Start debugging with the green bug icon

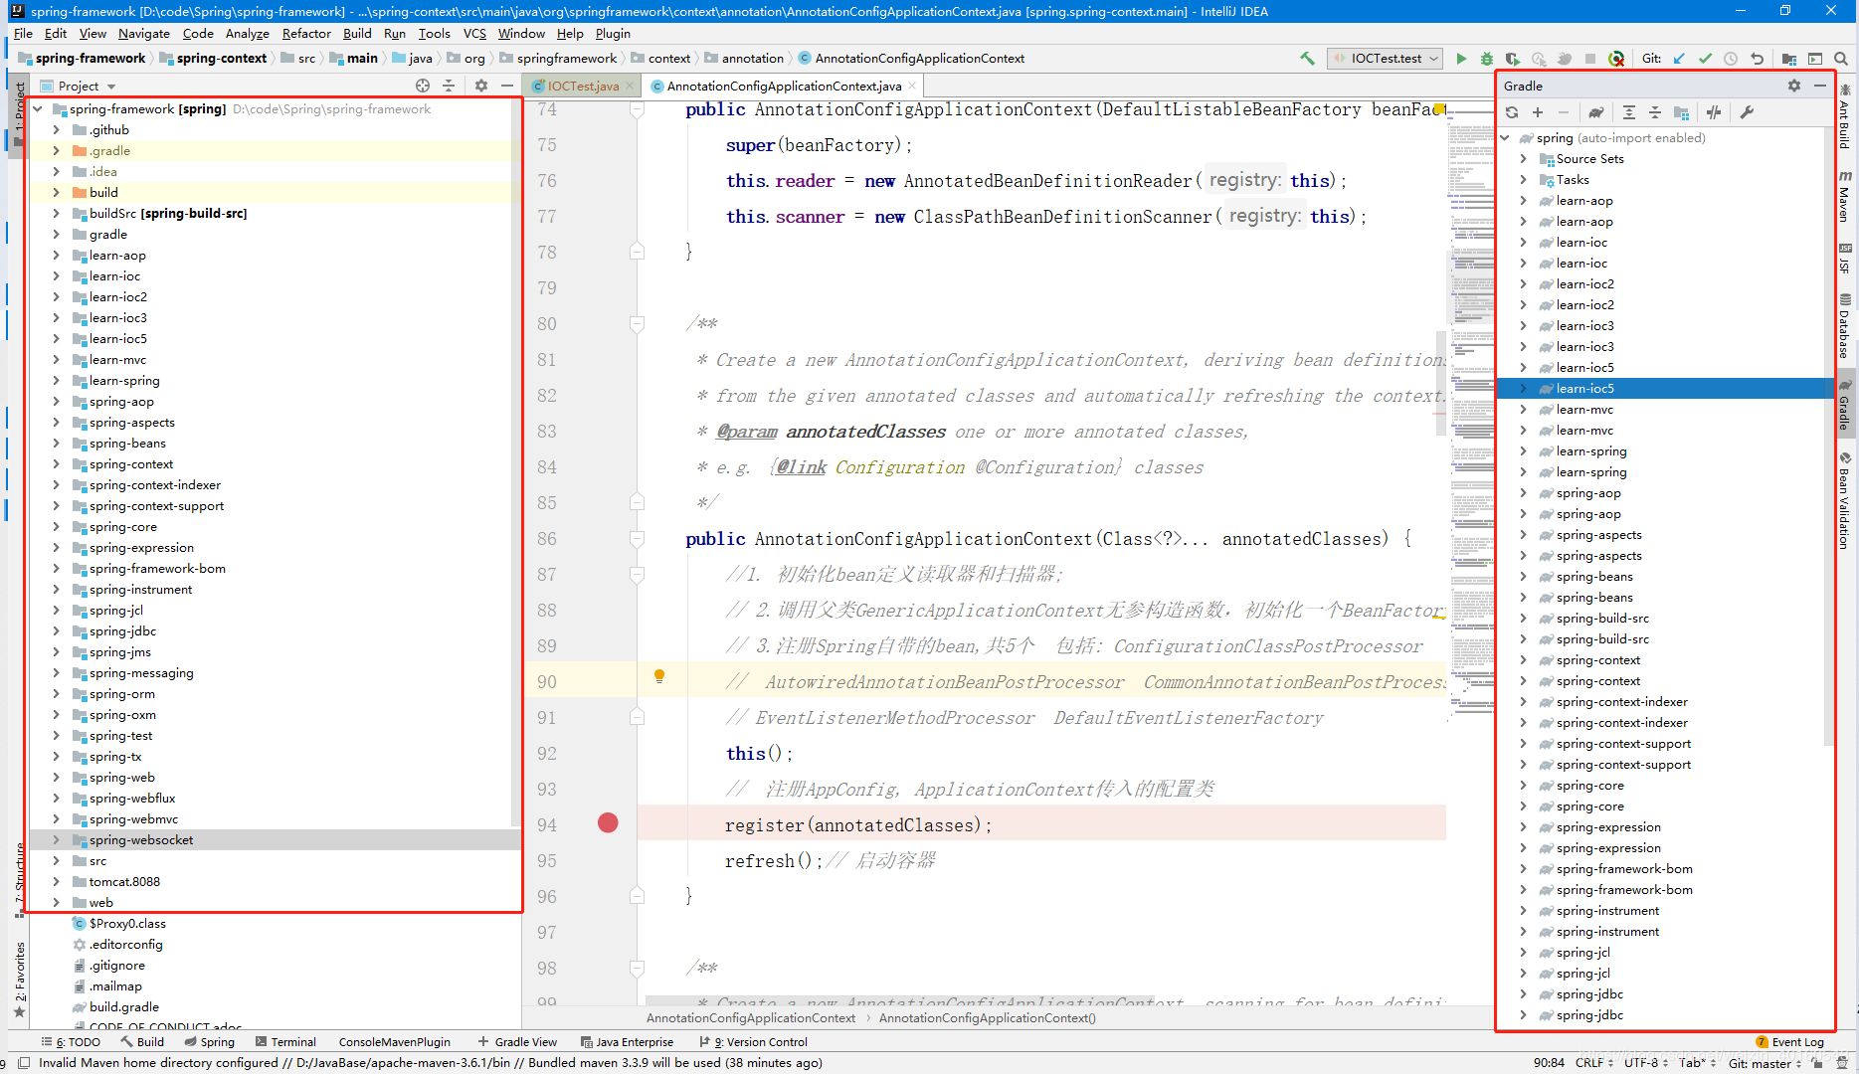coord(1487,59)
